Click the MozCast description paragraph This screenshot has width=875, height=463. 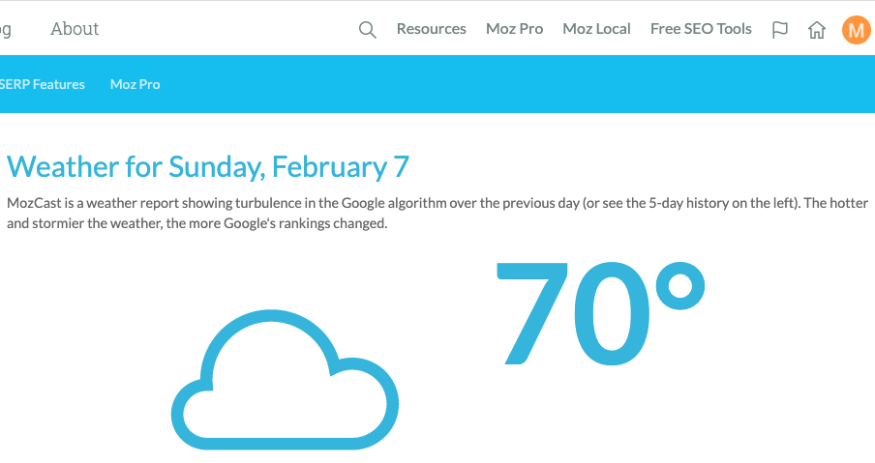(437, 213)
